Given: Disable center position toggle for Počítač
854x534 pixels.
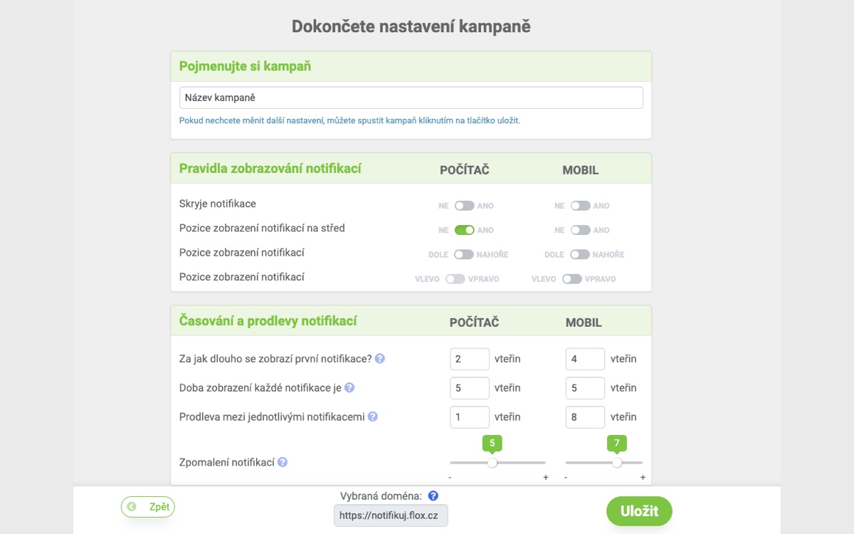Looking at the screenshot, I should tap(465, 230).
